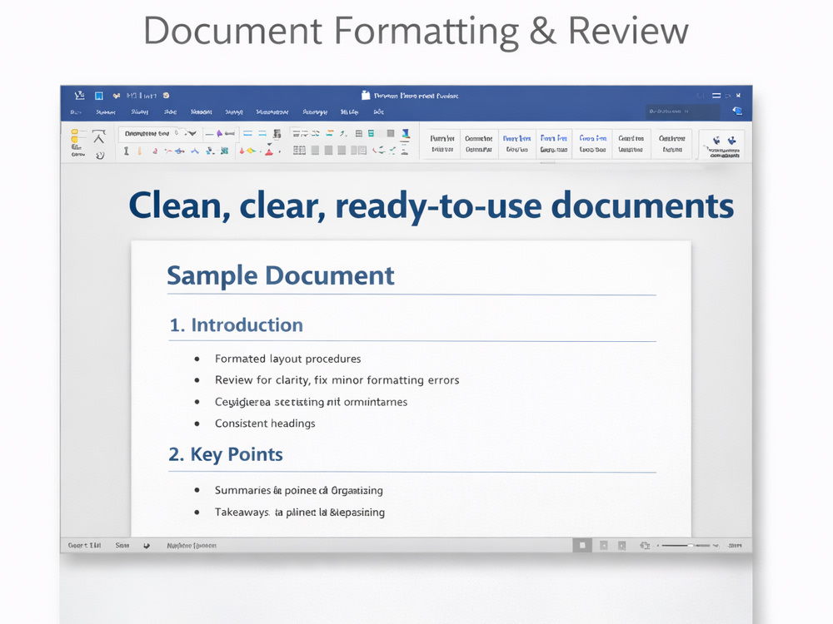Screen dimensions: 833x624
Task: Click the teal icon in ribbon upper row
Action: point(372,133)
